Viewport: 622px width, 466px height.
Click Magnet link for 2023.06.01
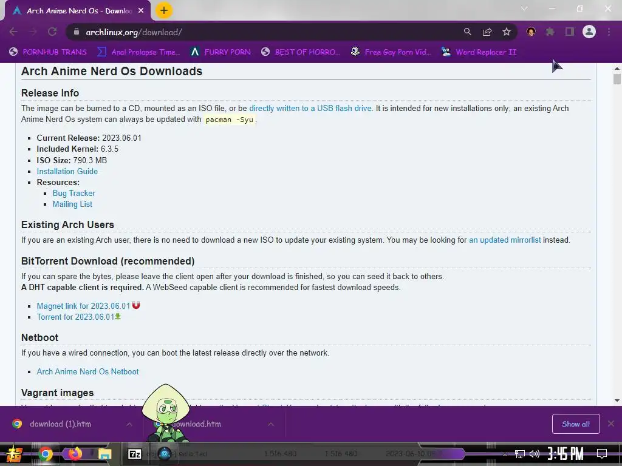[x=83, y=306]
